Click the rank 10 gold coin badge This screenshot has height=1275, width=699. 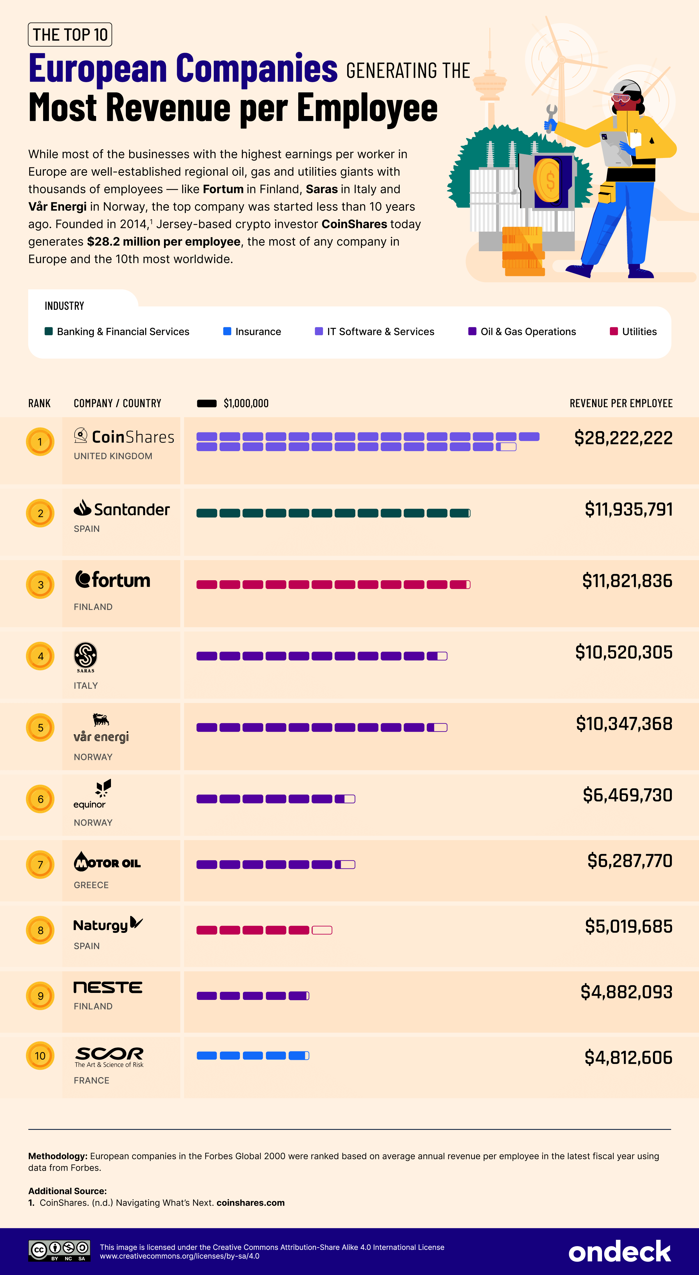point(40,1056)
